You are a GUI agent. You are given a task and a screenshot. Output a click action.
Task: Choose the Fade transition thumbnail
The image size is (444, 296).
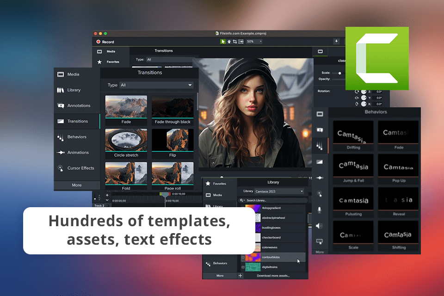coord(126,111)
